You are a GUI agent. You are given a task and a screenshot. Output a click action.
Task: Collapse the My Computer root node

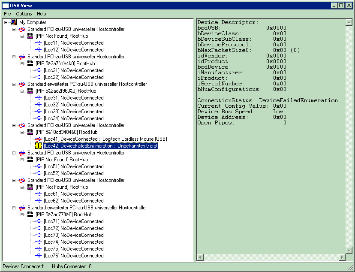coord(6,22)
